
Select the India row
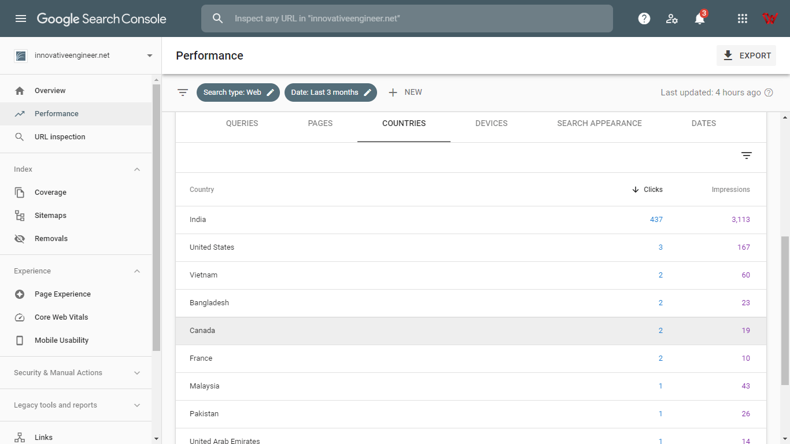(471, 220)
